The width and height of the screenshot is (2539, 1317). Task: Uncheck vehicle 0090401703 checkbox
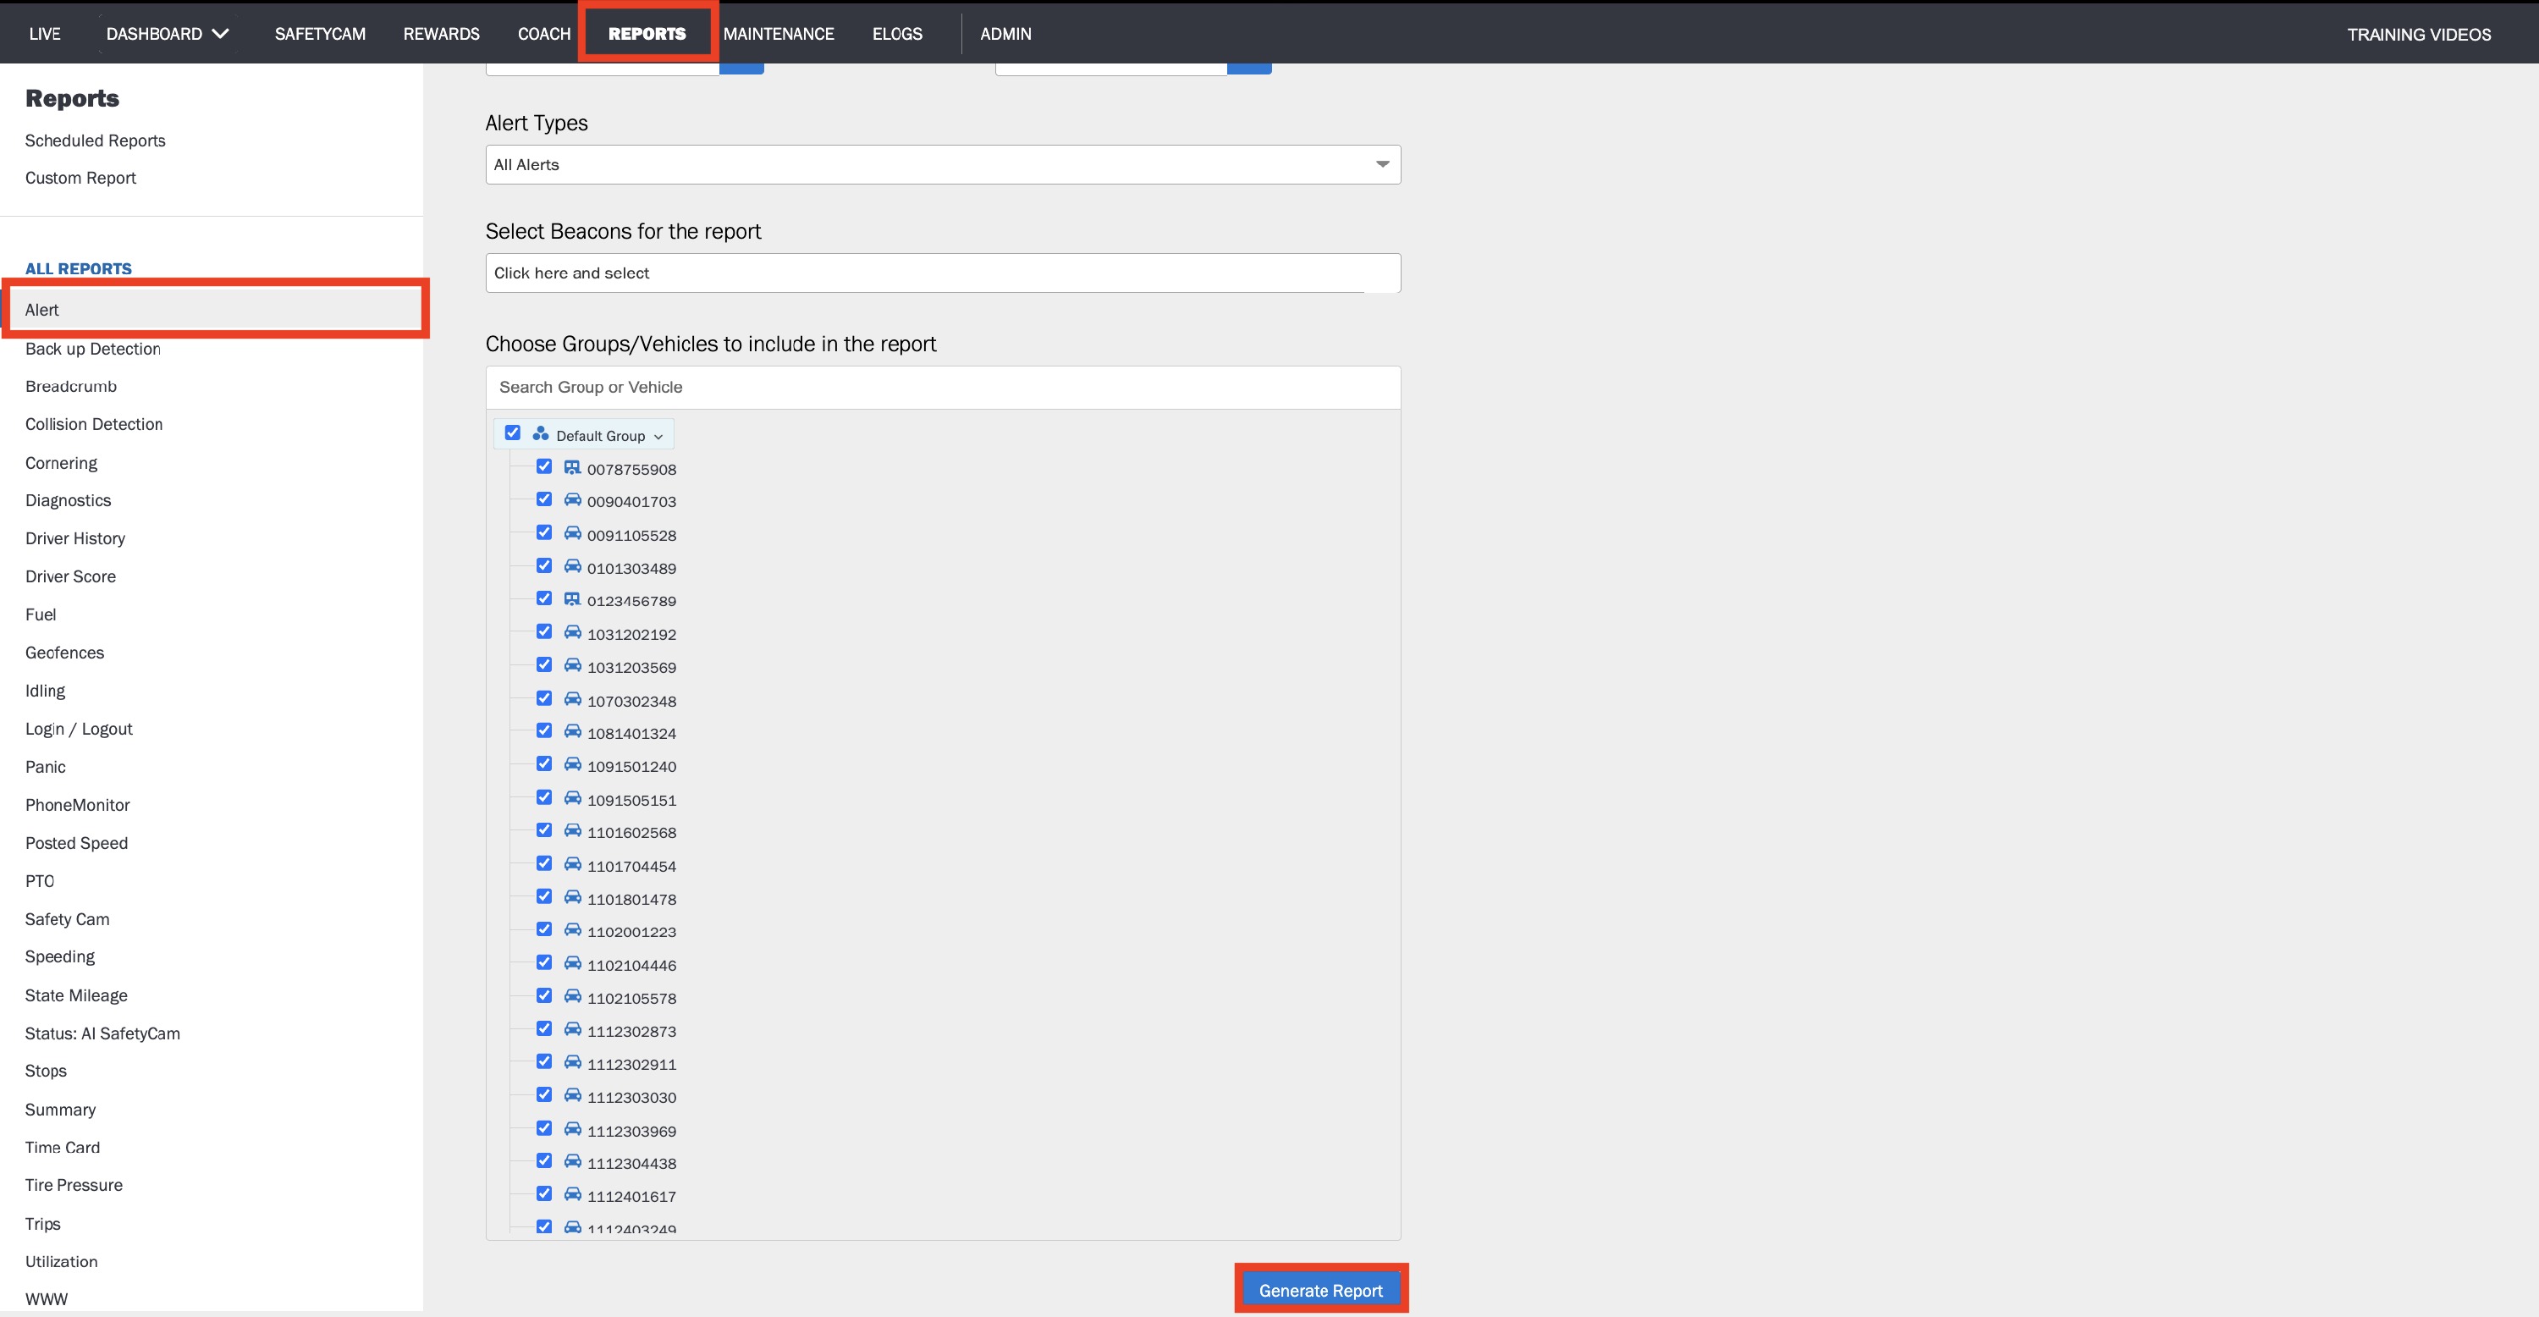[544, 499]
